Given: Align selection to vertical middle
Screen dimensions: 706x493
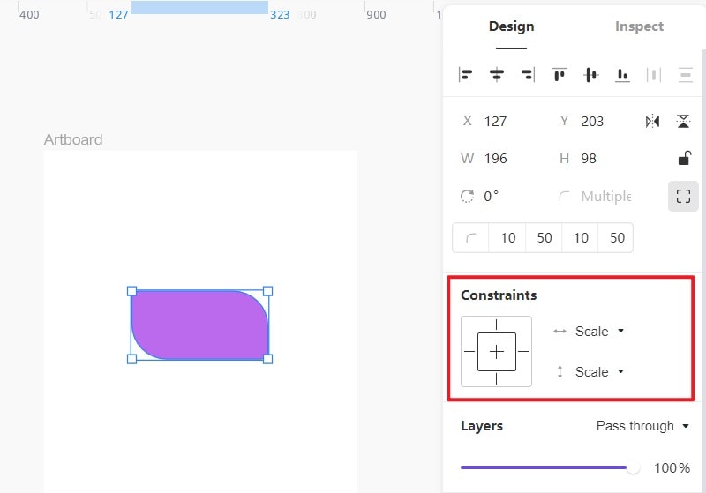Looking at the screenshot, I should 590,75.
